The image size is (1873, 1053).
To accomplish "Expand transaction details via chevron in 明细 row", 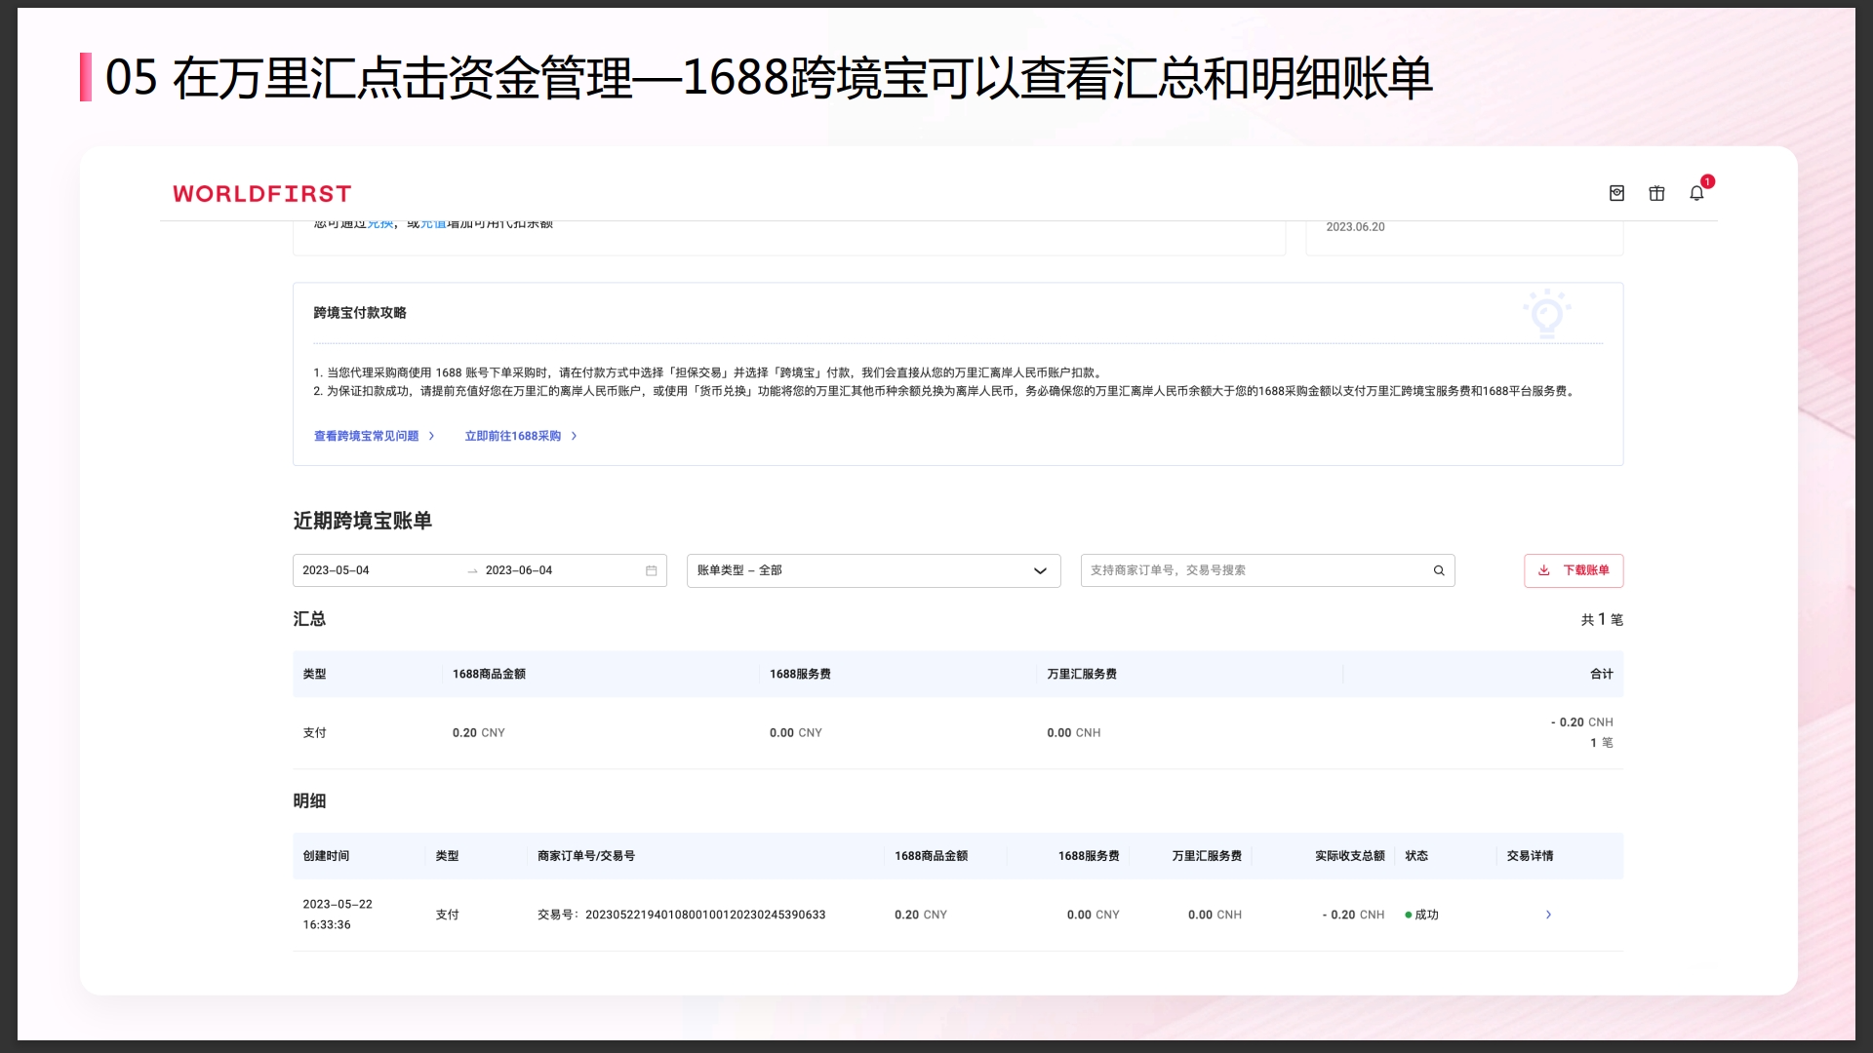I will click(1547, 915).
